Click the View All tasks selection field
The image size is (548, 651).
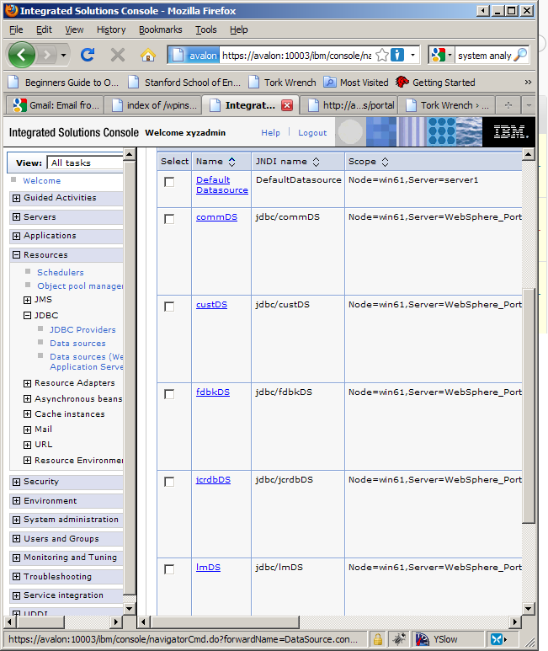tap(85, 163)
